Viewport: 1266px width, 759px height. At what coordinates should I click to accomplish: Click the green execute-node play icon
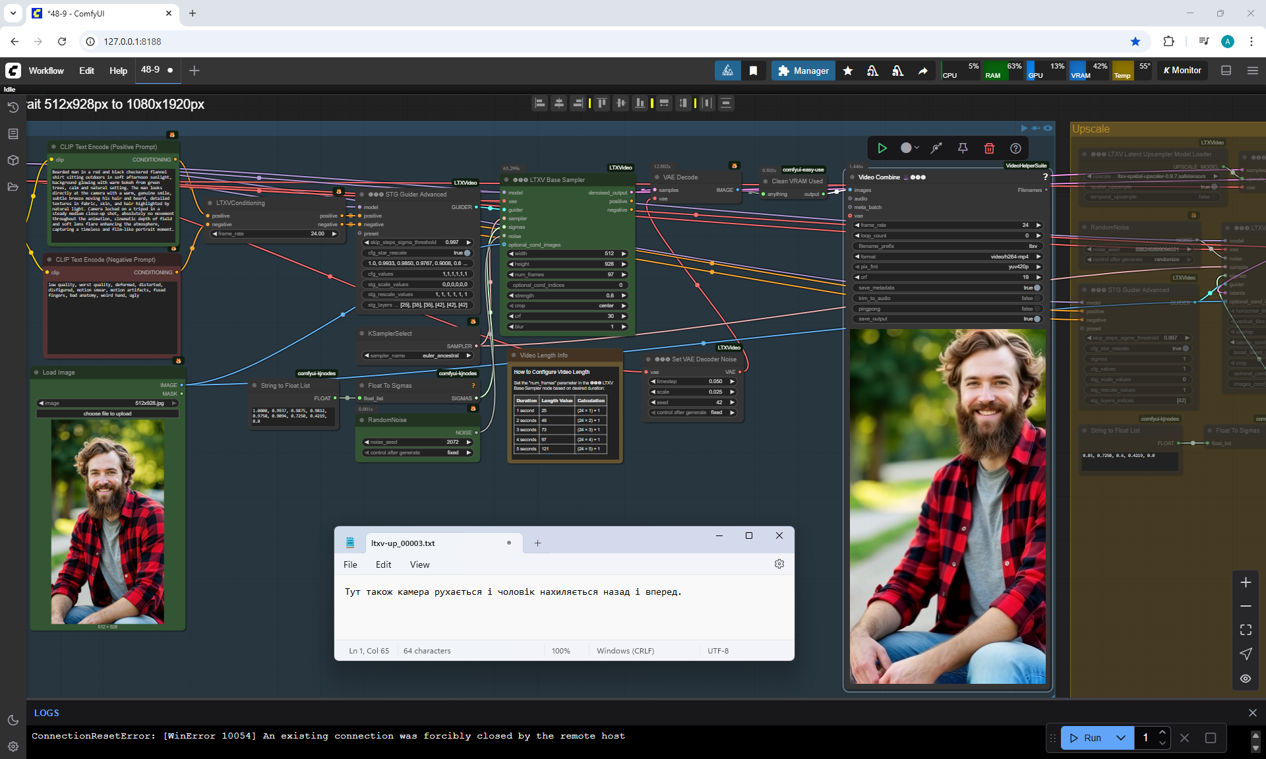(x=882, y=148)
